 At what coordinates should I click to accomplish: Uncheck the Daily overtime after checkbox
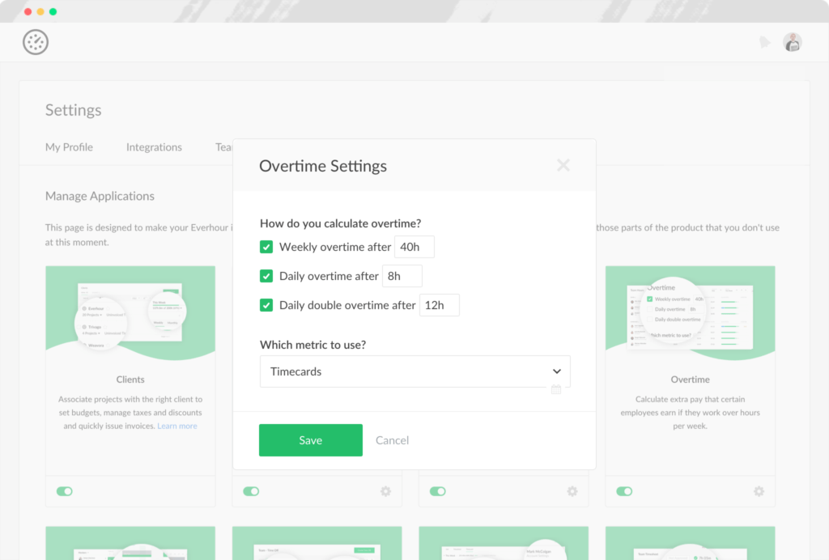point(266,276)
